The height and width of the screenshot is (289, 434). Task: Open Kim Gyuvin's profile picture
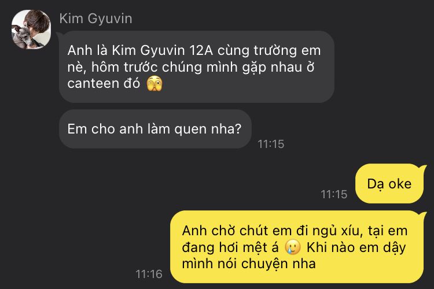point(31,29)
